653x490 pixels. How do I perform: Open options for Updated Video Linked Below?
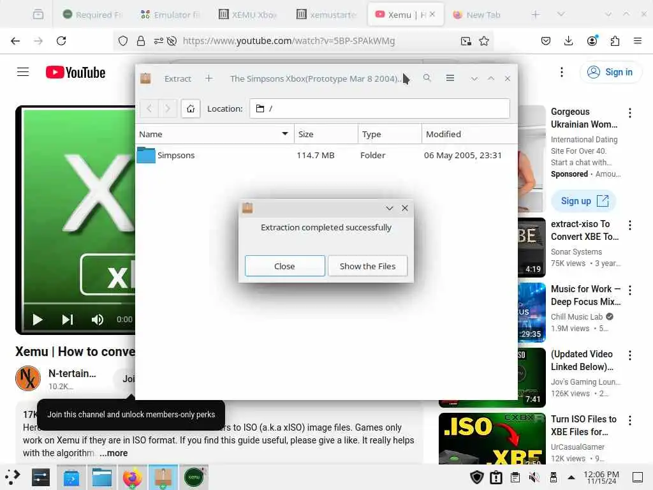point(629,355)
